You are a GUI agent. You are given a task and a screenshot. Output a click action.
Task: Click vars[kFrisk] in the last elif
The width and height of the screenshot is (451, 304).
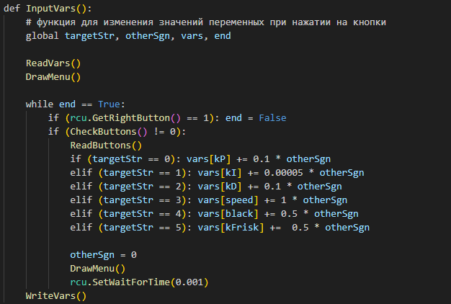[209, 227]
